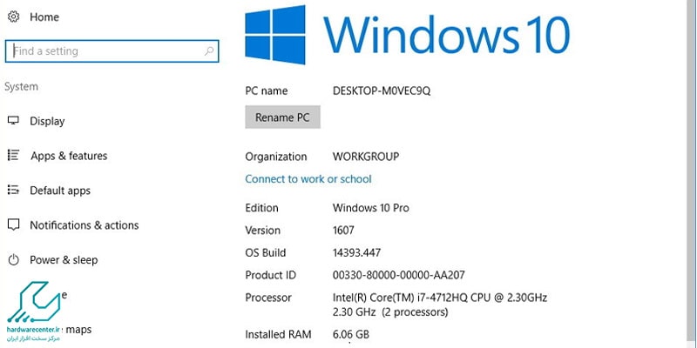
Task: Click the Edition label
Action: (261, 208)
